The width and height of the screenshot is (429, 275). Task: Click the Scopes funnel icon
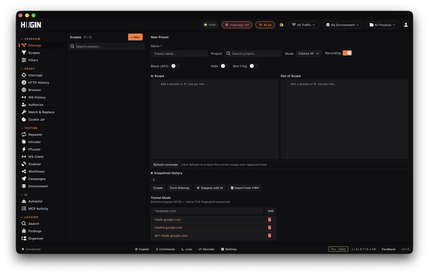pyautogui.click(x=24, y=53)
